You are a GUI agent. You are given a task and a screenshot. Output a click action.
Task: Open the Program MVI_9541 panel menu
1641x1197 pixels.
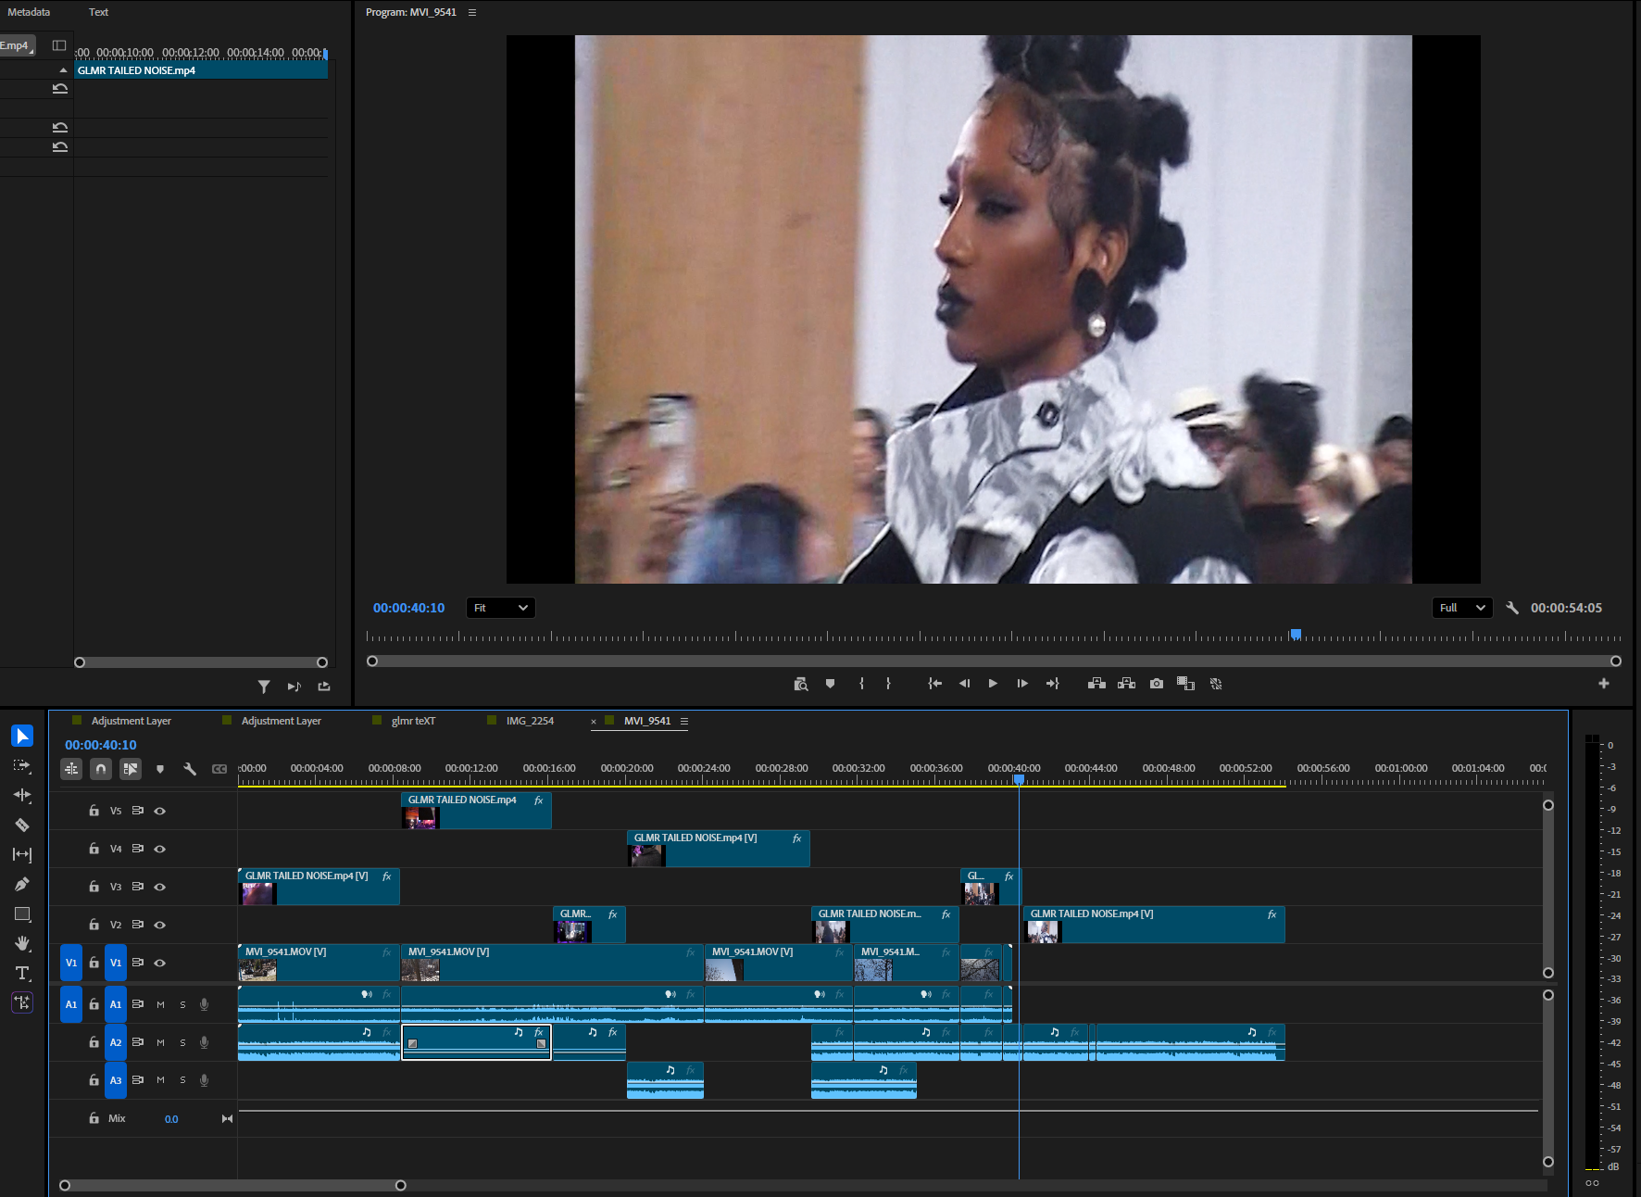472,12
